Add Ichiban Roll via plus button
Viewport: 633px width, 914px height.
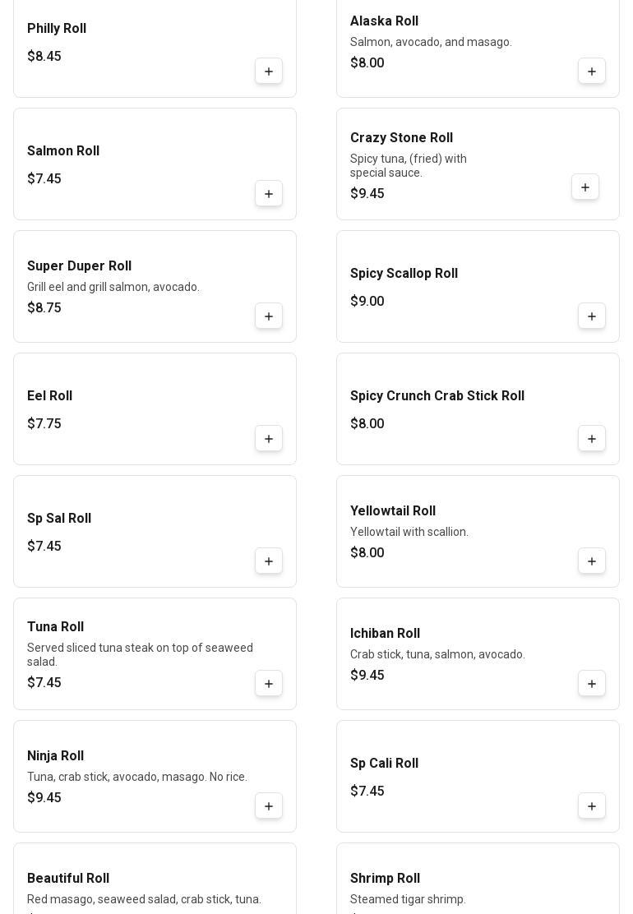point(592,684)
